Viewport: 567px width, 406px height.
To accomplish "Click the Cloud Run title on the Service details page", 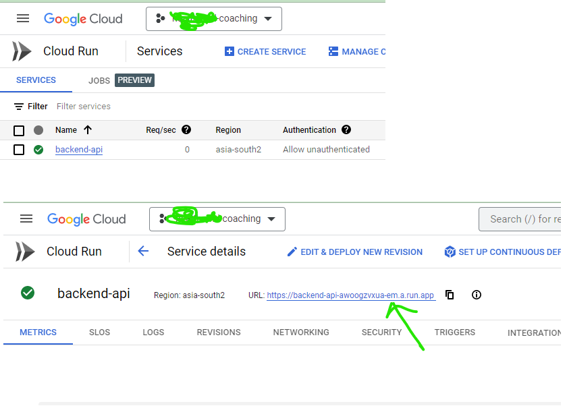I will [x=74, y=252].
